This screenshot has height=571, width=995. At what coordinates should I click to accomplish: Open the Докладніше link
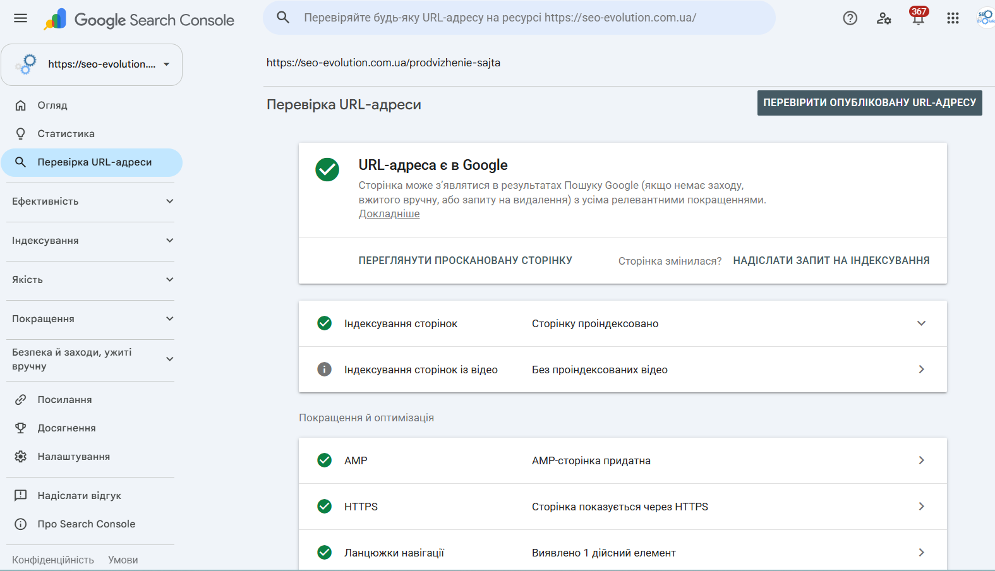[x=389, y=214]
